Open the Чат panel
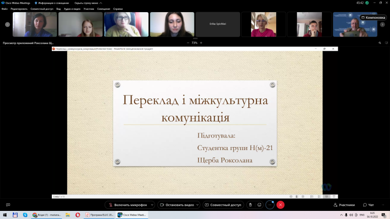390x219 pixels. 368,205
